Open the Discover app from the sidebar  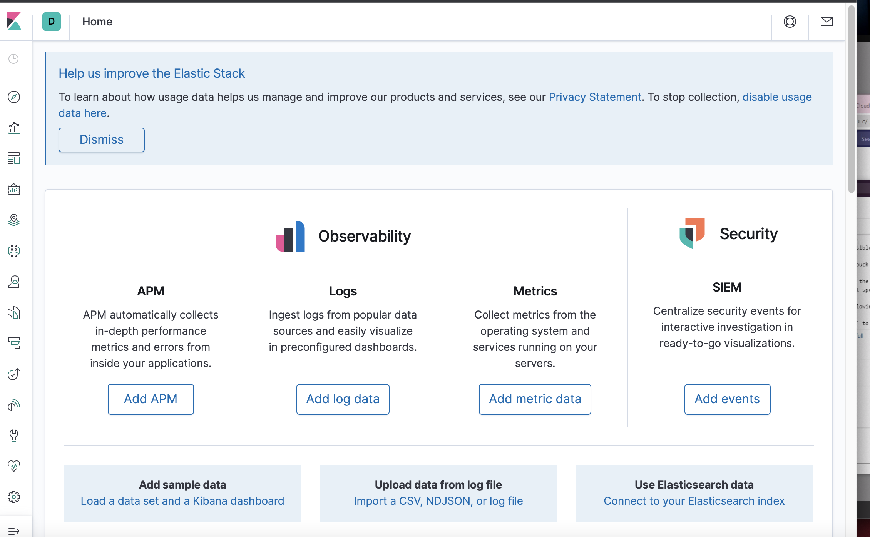[x=14, y=97]
